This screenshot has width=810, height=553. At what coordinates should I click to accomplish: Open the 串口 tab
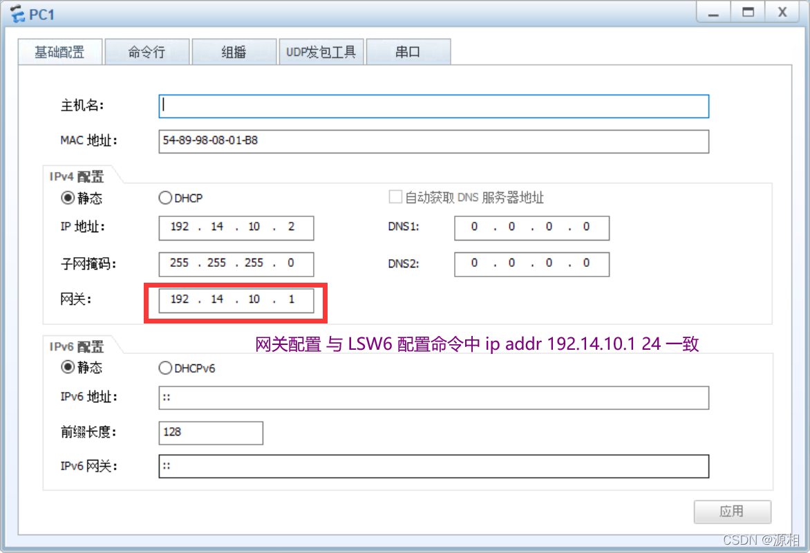click(x=408, y=52)
